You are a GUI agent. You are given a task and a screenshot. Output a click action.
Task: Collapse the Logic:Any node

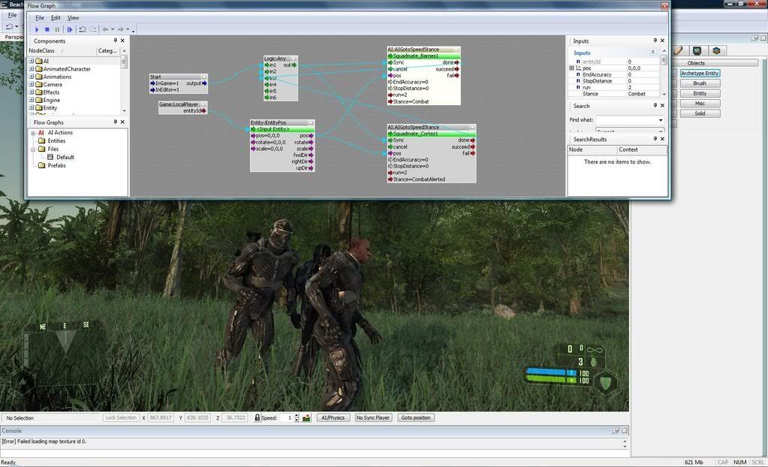click(294, 59)
